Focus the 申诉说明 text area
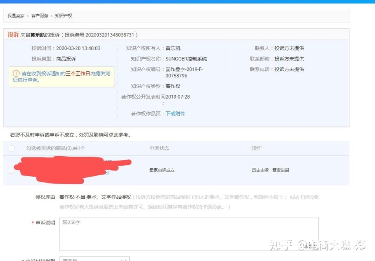 click(x=189, y=234)
